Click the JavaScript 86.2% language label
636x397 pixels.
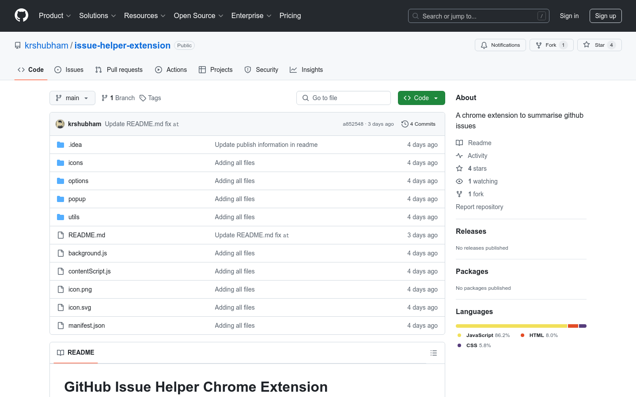pos(484,335)
